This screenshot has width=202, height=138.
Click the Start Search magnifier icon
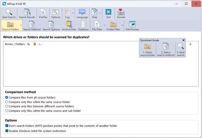(x=9, y=12)
